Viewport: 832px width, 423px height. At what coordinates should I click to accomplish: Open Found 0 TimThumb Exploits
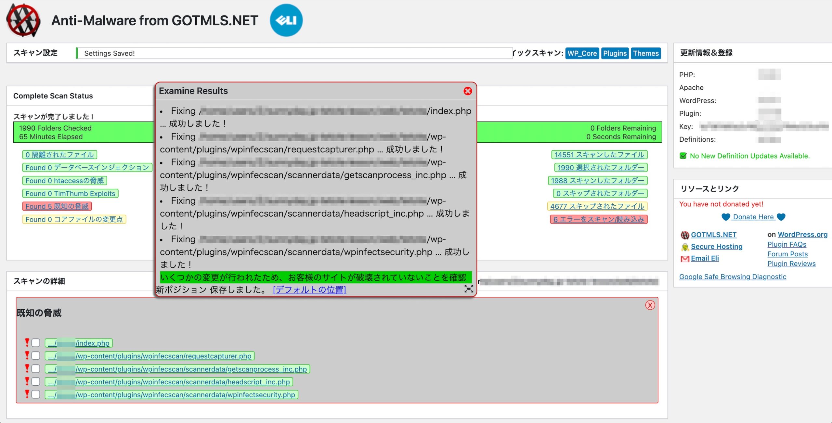tap(70, 194)
